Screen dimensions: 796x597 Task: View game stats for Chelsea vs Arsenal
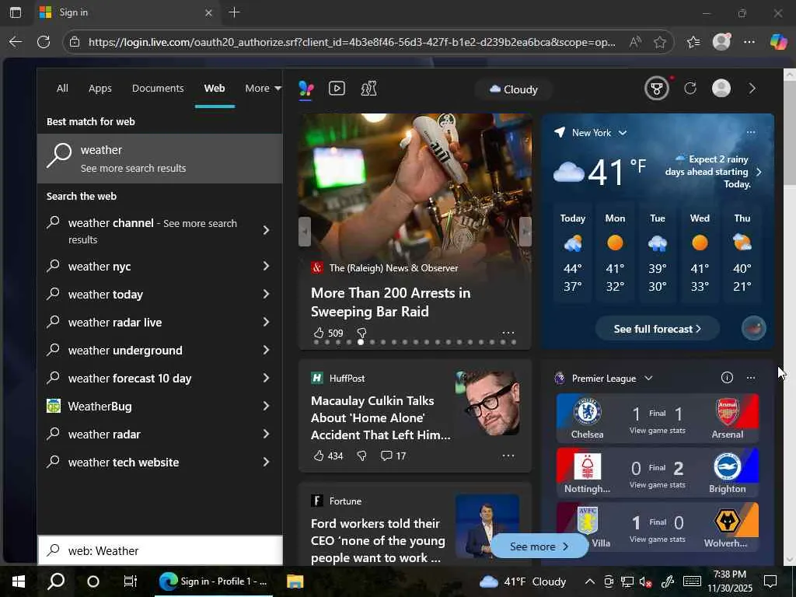click(657, 431)
